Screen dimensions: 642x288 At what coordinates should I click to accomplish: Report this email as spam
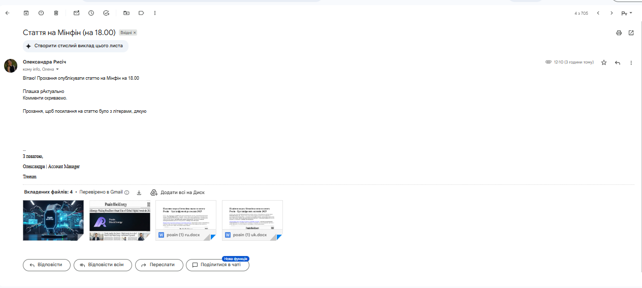(41, 13)
